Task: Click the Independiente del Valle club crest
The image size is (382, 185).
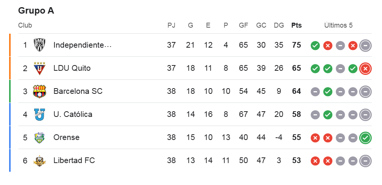Action: coord(40,45)
